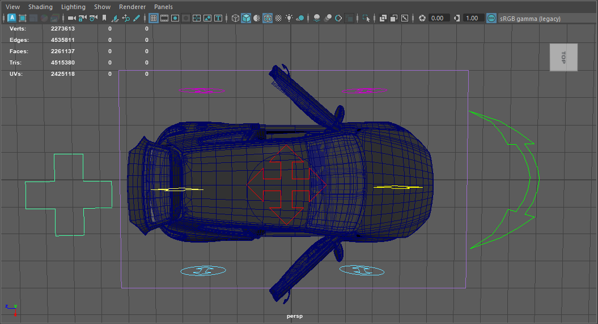
Task: Open the Lighting dropdown menu
Action: (73, 7)
